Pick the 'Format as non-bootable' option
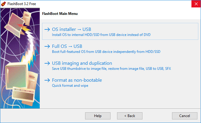The height and width of the screenshot is (123, 201). (77, 80)
